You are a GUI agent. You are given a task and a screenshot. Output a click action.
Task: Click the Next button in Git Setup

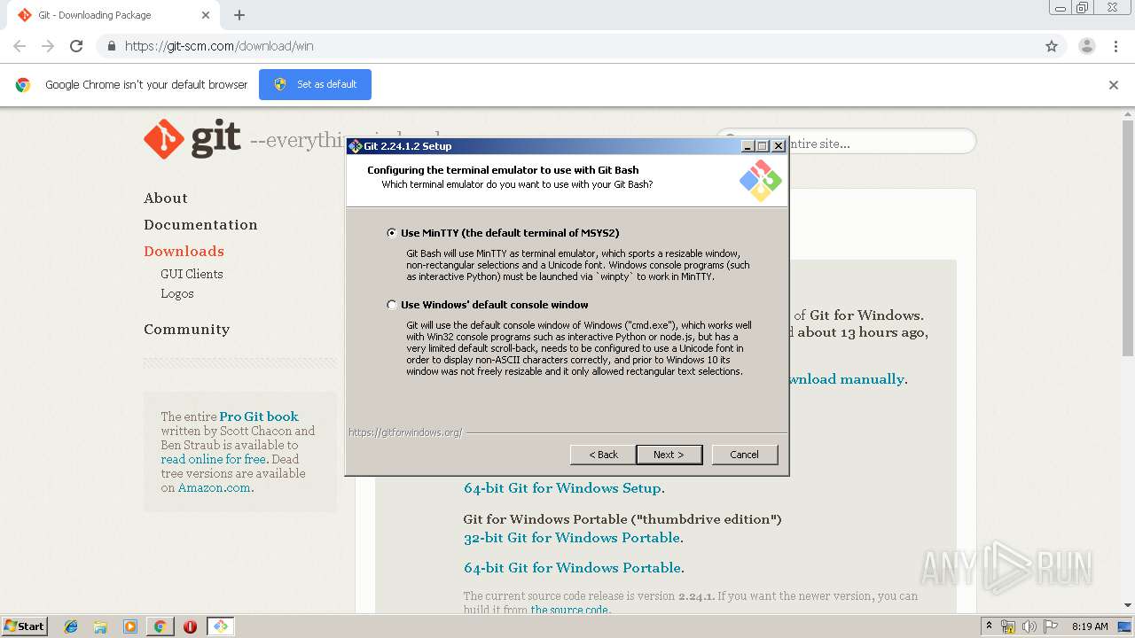point(669,455)
